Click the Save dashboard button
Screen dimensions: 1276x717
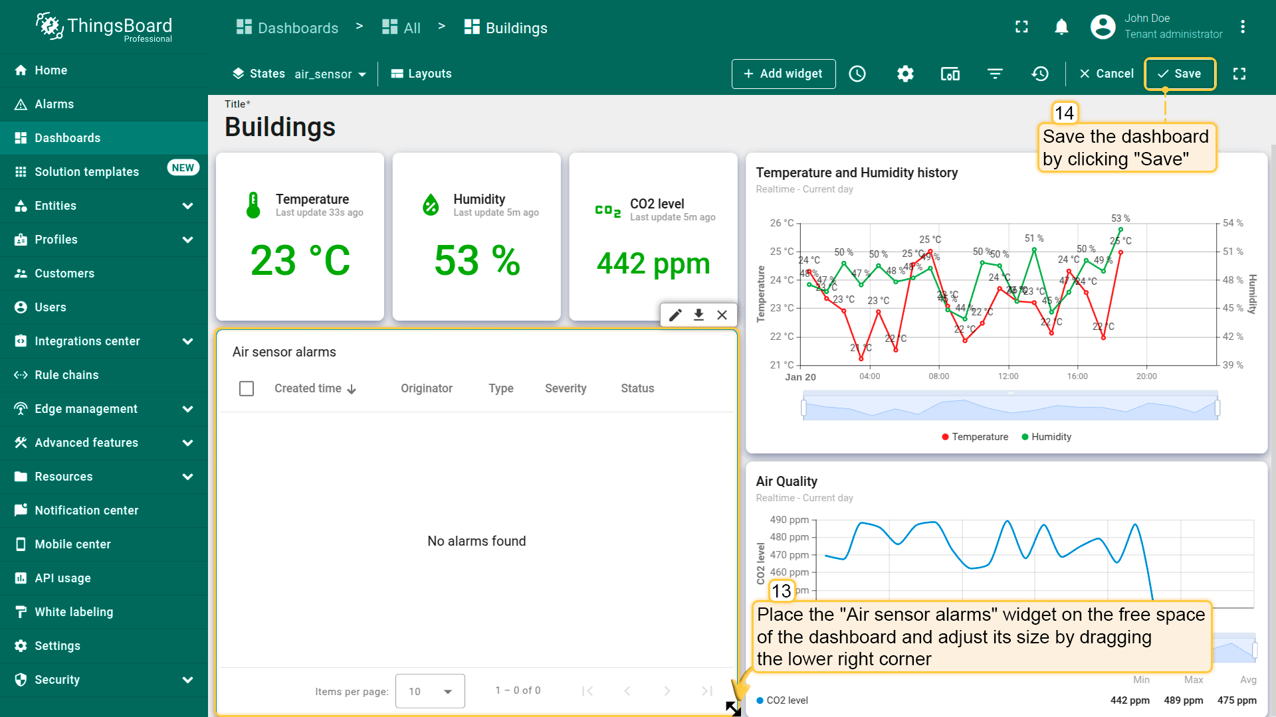1180,74
